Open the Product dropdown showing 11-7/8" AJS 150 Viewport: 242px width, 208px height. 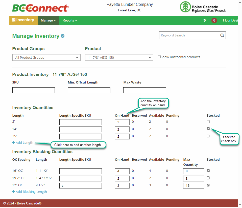click(x=119, y=57)
